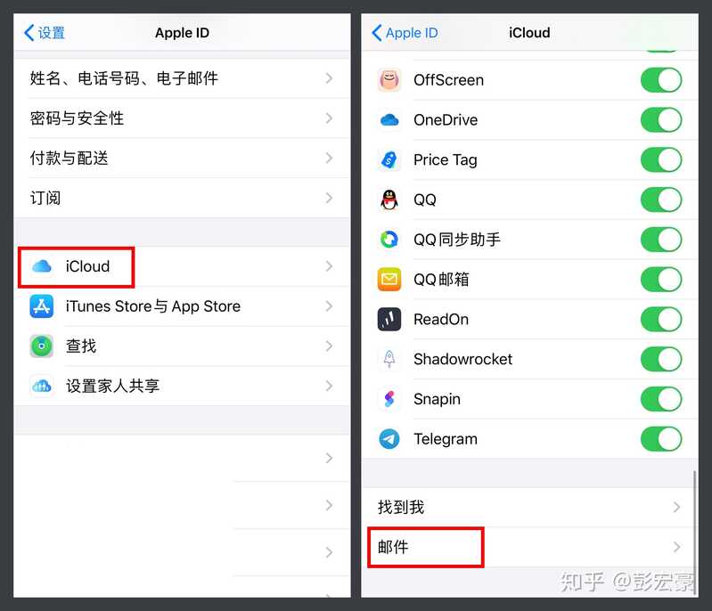Toggle the Shadowrocket iCloud switch
Viewport: 712px width, 611px height.
(x=661, y=359)
